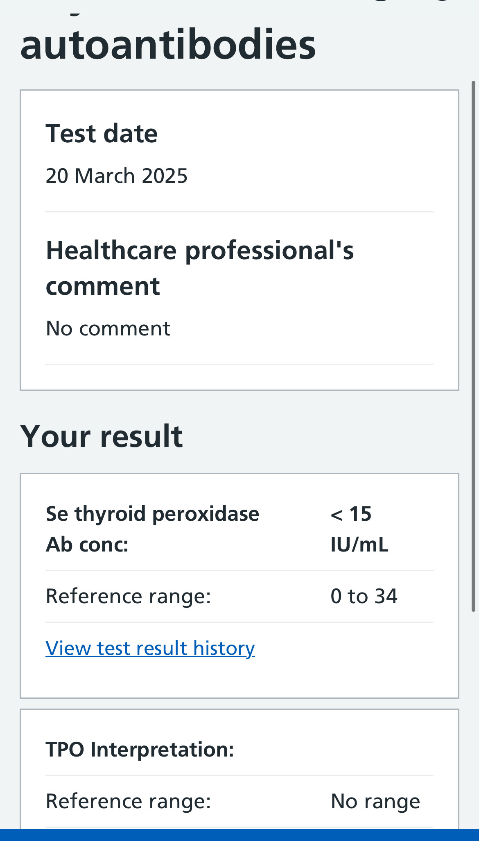Click the divider line under TPO Interpretation
The width and height of the screenshot is (479, 841).
239,776
